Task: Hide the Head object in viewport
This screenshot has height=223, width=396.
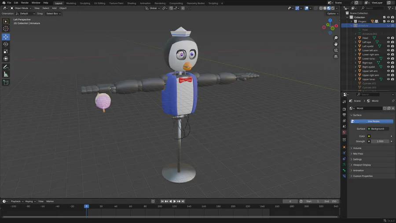Action: (389, 38)
